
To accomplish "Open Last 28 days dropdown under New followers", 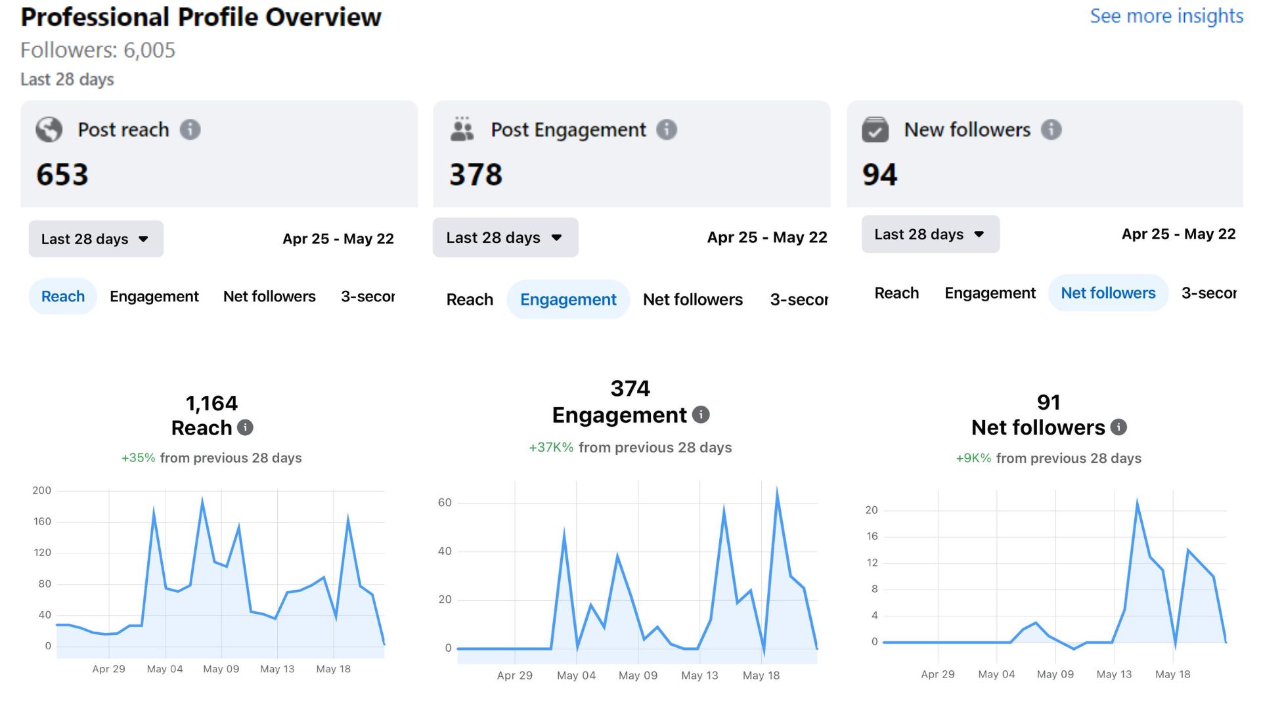I will click(x=930, y=234).
